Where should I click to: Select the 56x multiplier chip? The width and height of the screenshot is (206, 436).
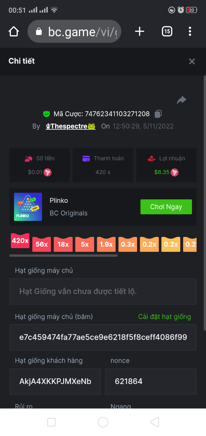[42, 245]
